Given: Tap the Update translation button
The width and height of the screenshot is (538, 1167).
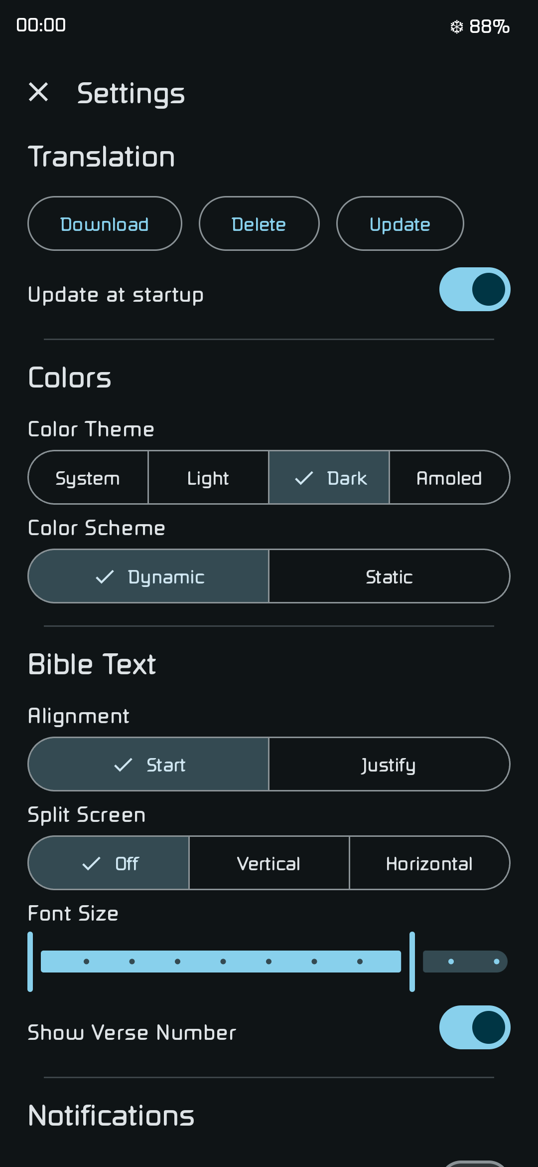Looking at the screenshot, I should [x=400, y=223].
